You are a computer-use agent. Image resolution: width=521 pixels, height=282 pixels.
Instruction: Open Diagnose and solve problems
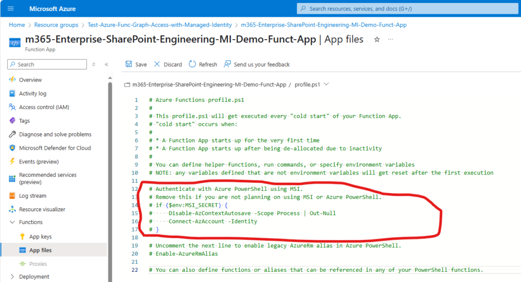[x=54, y=134]
